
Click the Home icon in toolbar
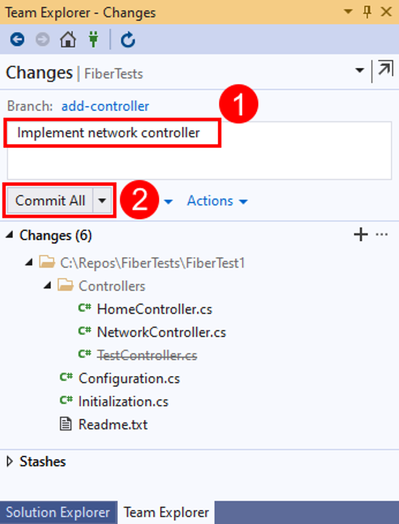click(68, 40)
